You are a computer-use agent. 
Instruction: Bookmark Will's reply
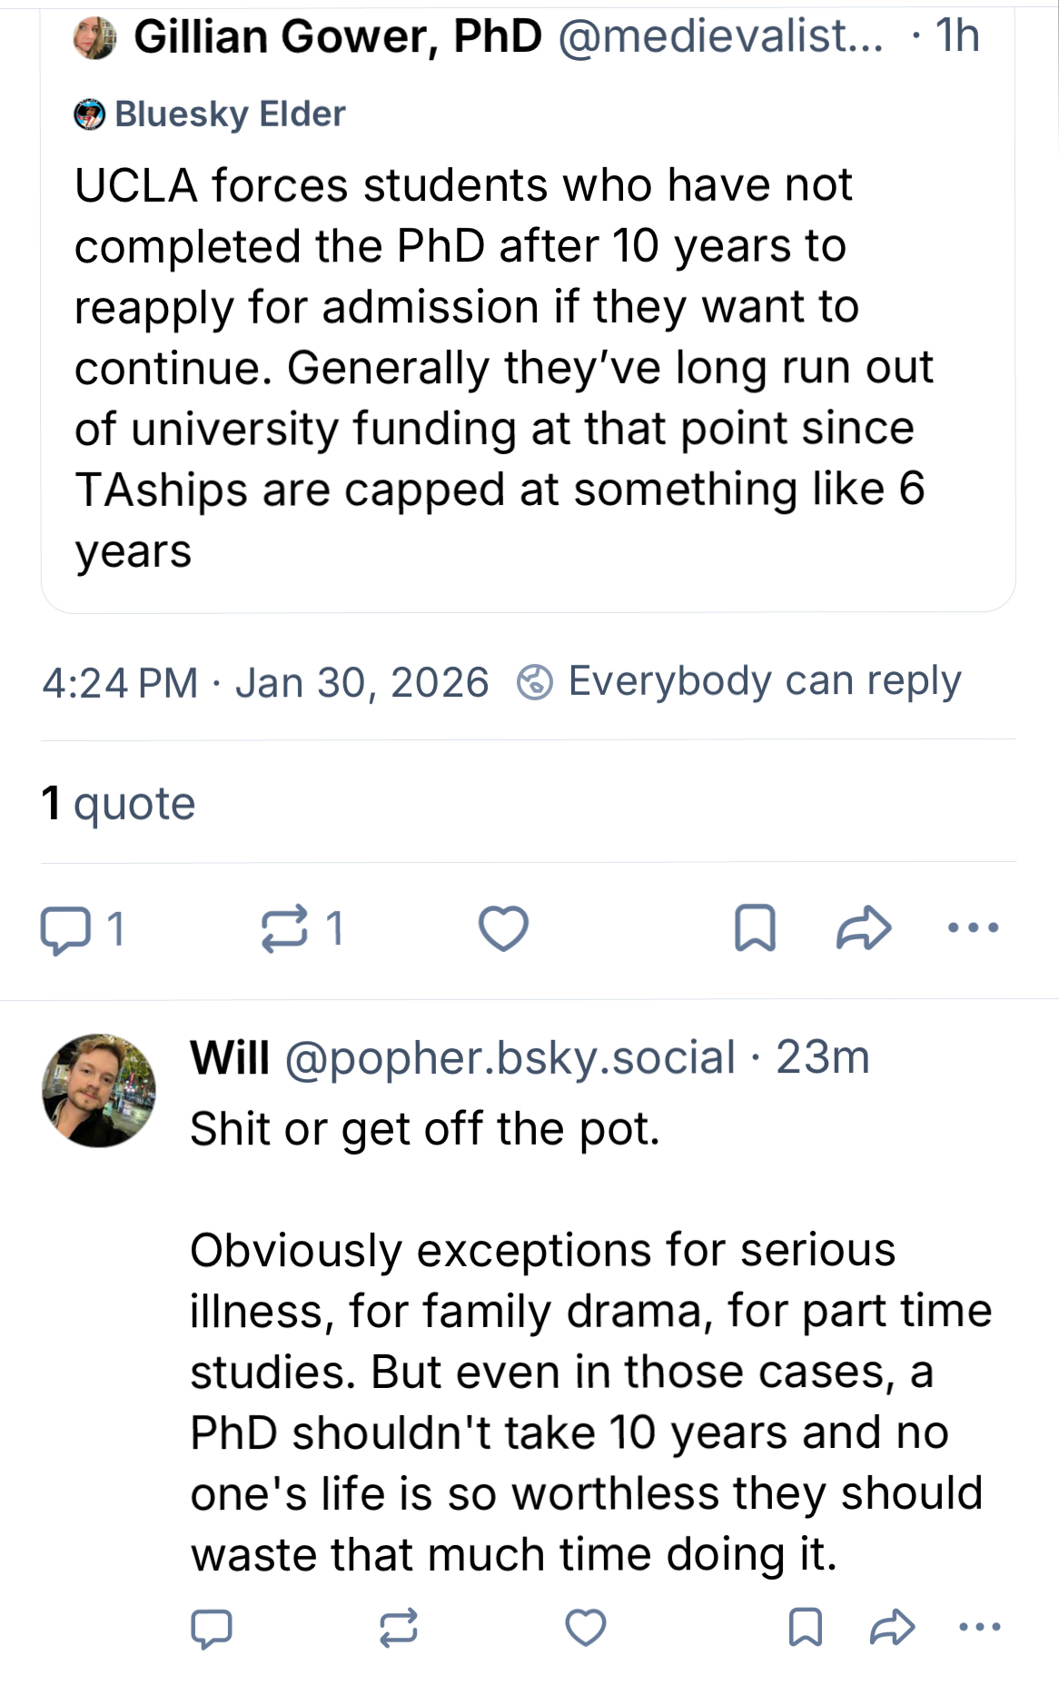pos(806,1628)
